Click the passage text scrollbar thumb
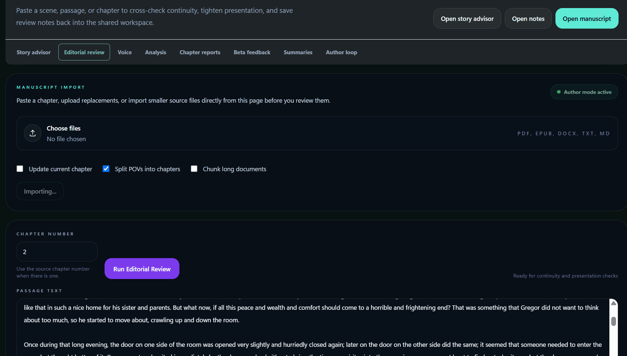The width and height of the screenshot is (627, 356). pos(613,321)
